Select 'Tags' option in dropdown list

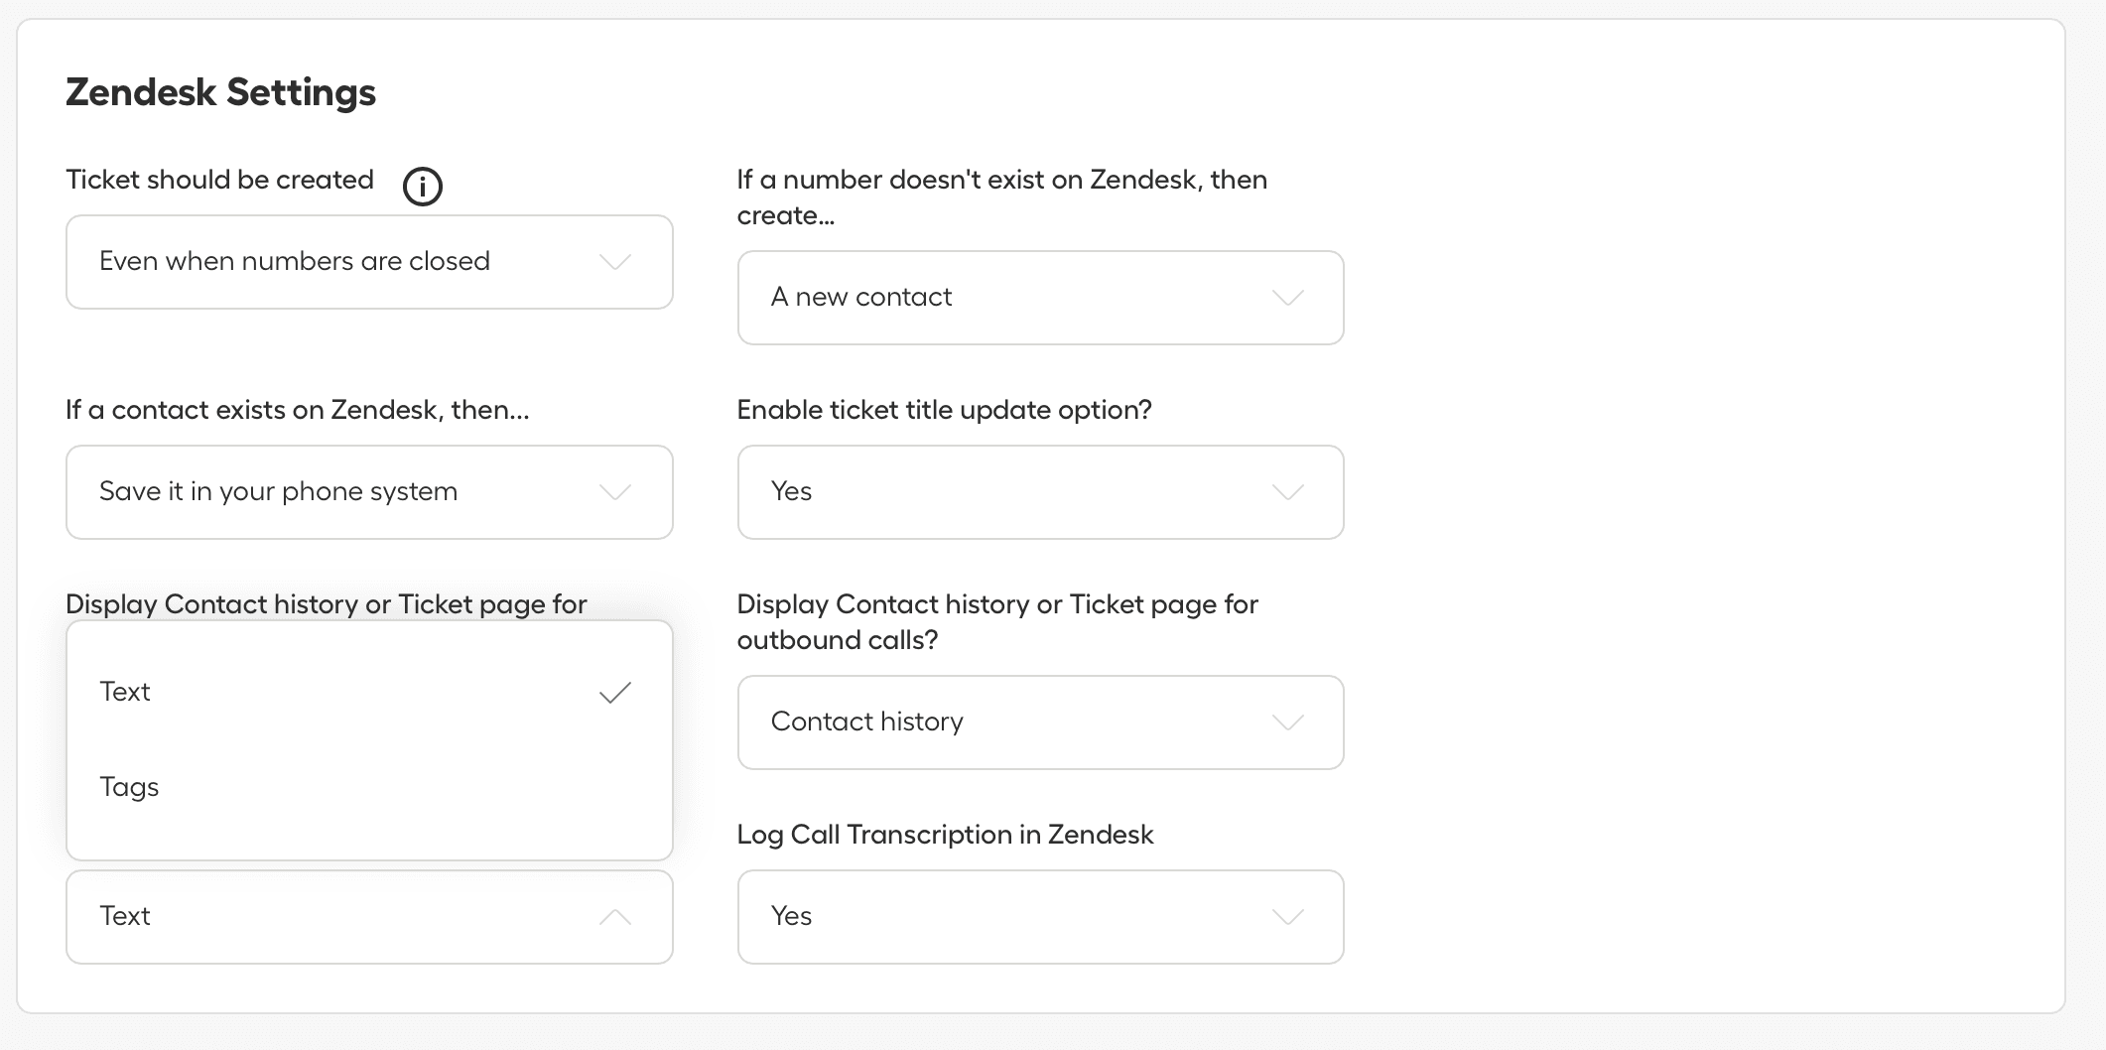click(x=130, y=787)
